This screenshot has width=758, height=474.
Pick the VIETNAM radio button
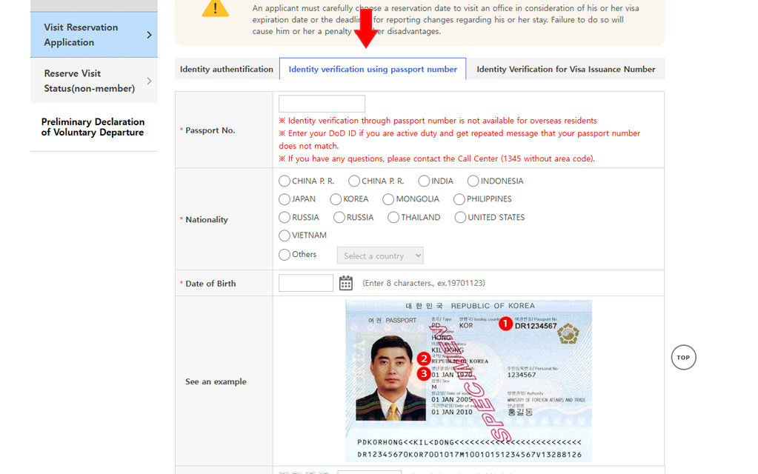[285, 236]
